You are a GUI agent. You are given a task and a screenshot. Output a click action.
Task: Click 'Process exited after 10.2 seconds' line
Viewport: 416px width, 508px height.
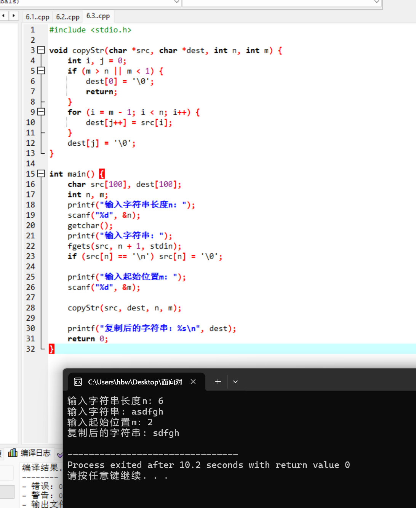208,465
